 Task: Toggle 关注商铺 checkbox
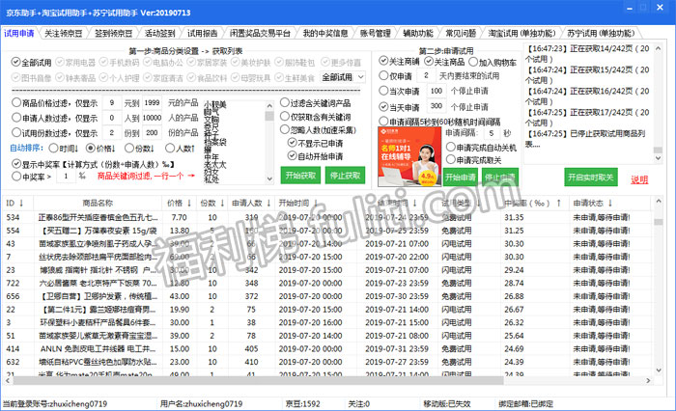383,62
